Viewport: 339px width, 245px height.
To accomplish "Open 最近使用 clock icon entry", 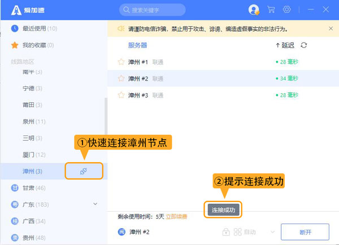I will (x=15, y=29).
